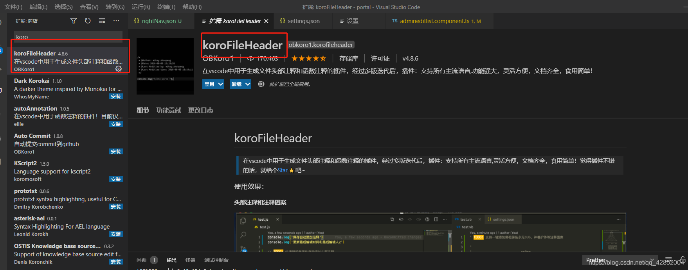Open extensions panel more actions menu
This screenshot has width=688, height=270.
click(x=116, y=21)
